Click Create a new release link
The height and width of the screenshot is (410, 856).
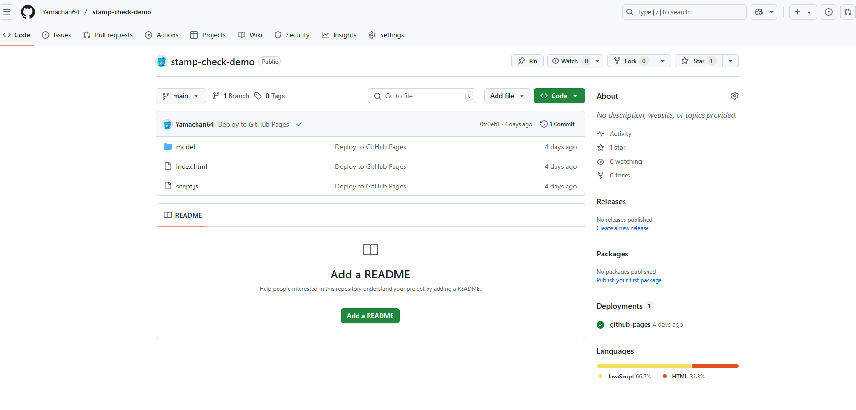coord(623,228)
